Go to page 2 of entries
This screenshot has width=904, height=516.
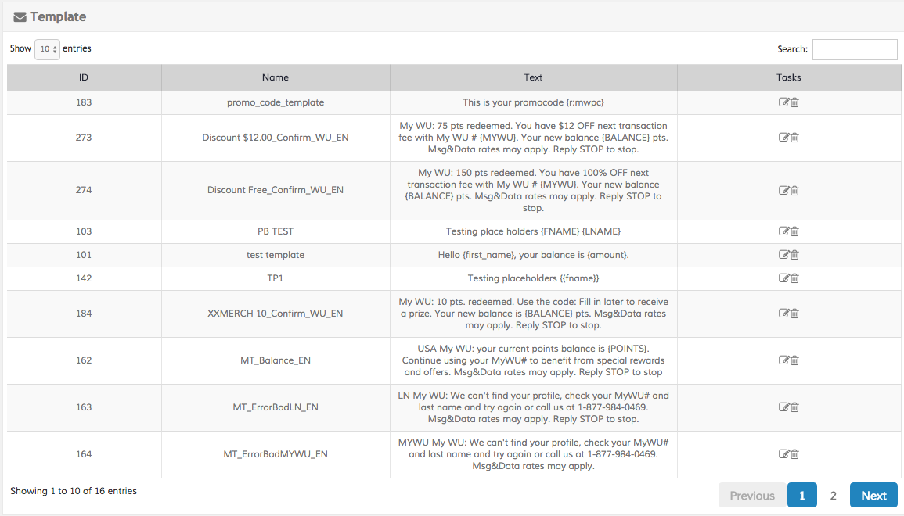833,496
